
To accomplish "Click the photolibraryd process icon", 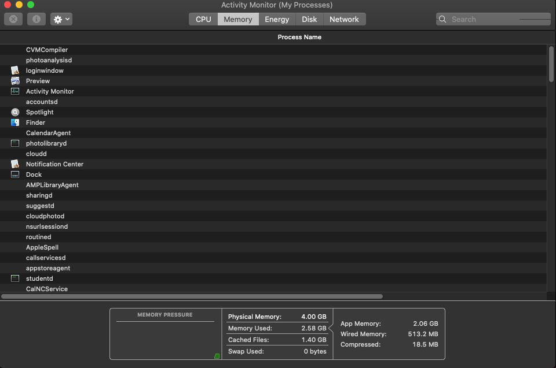I will coord(15,143).
